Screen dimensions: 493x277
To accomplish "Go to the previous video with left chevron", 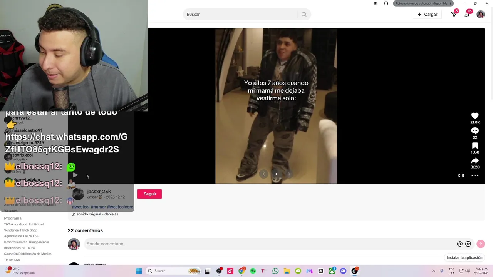I will (263, 174).
